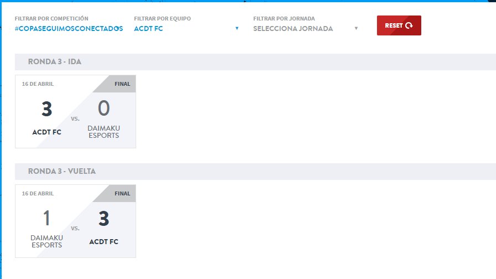Click the FILTRAR POR JORNADA label
Screen dimensions: 496x279
(284, 19)
